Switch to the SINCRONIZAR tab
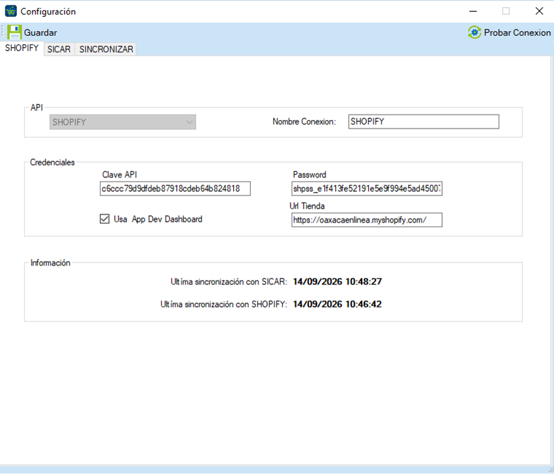Image resolution: width=554 pixels, height=474 pixels. pyautogui.click(x=106, y=49)
